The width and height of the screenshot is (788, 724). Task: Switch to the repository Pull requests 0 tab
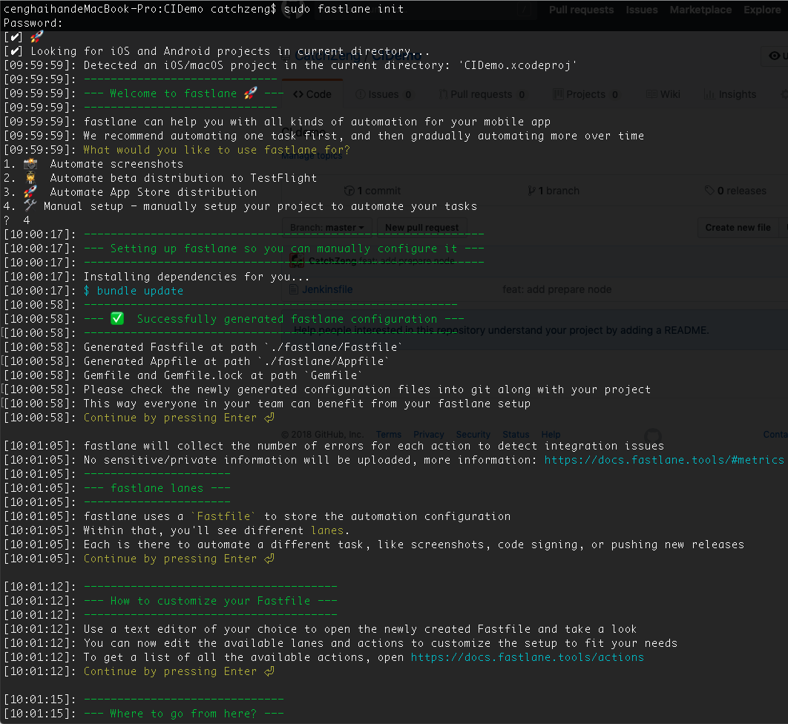(482, 94)
